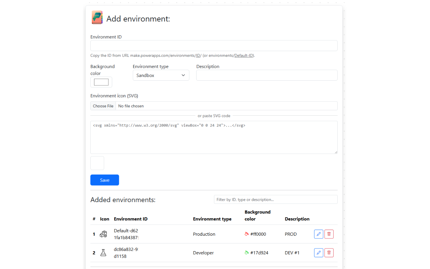430x269 pixels.
Task: Click the paste SVG code textarea
Action: (x=214, y=138)
